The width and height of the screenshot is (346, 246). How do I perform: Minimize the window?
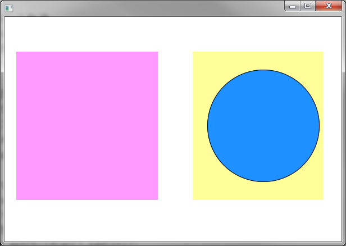[x=293, y=6]
